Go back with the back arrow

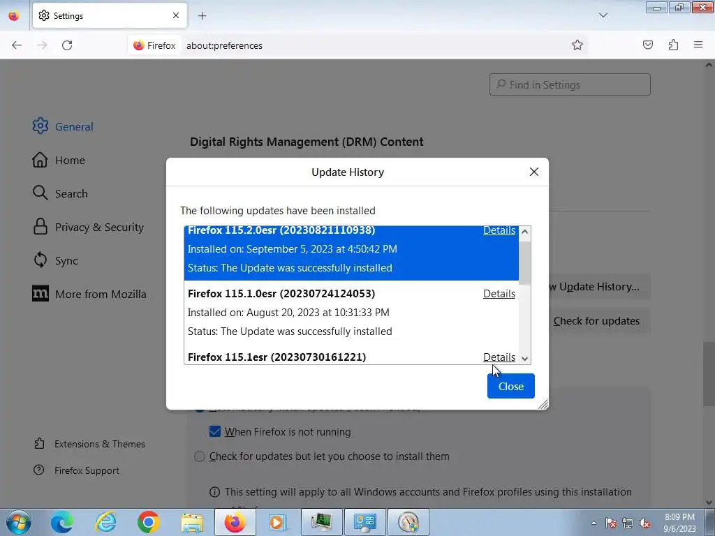pyautogui.click(x=17, y=45)
